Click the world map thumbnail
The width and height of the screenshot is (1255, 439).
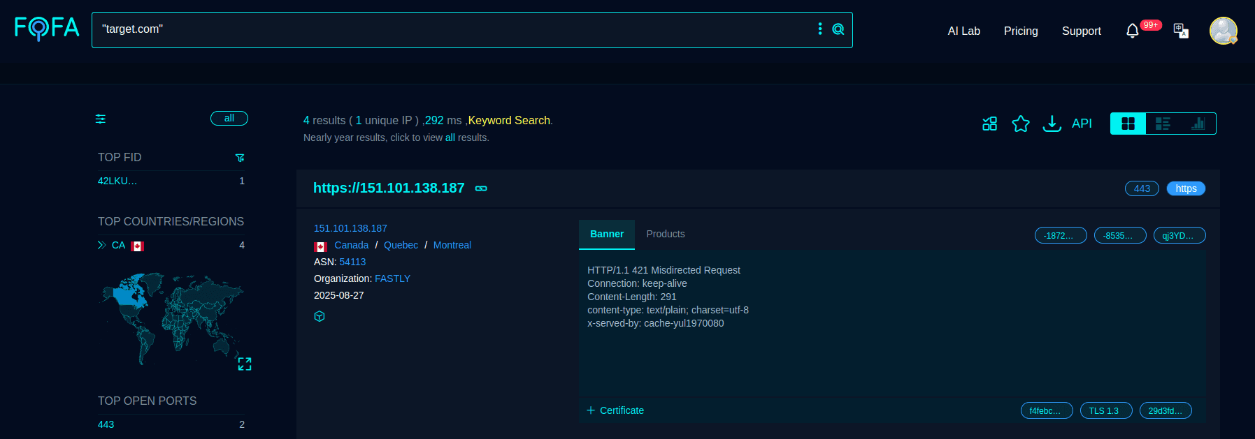pos(172,318)
